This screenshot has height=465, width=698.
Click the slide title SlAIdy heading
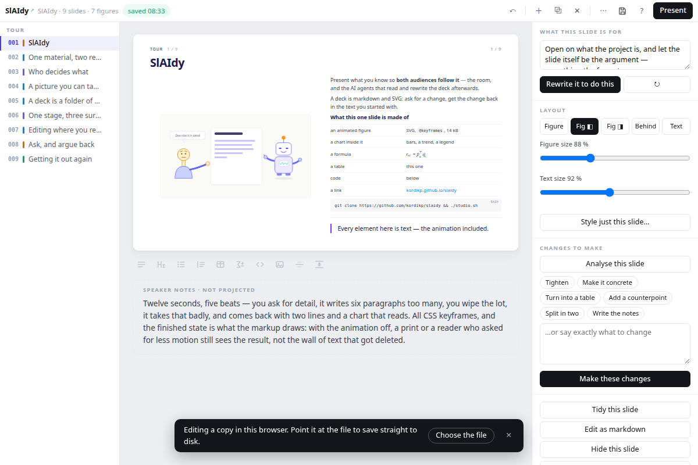tap(168, 63)
